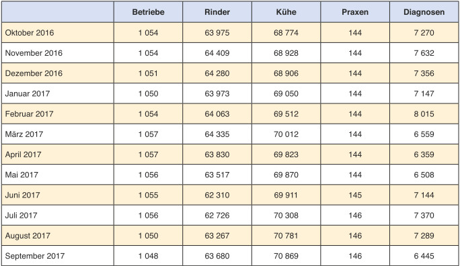Click Betriebe value 1 048 in September 2017

148,256
